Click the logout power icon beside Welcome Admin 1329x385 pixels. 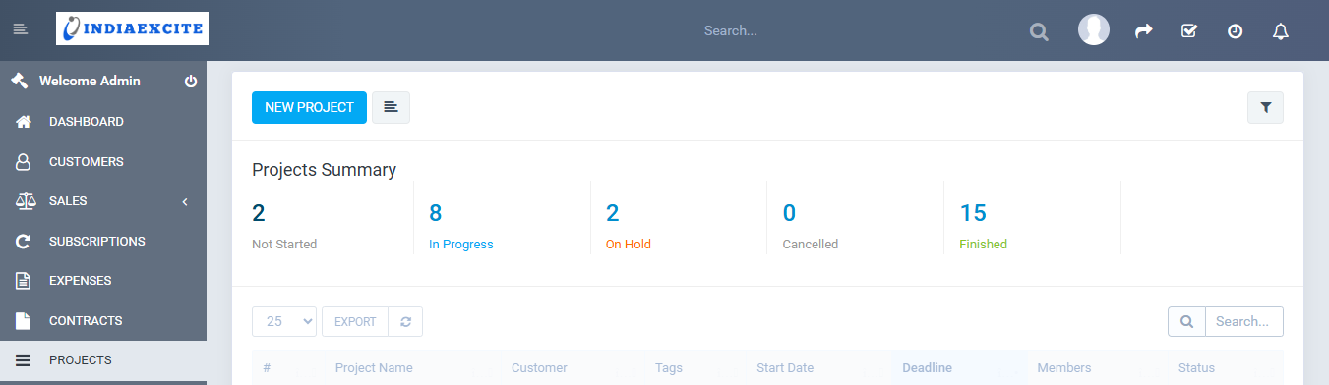(x=191, y=82)
